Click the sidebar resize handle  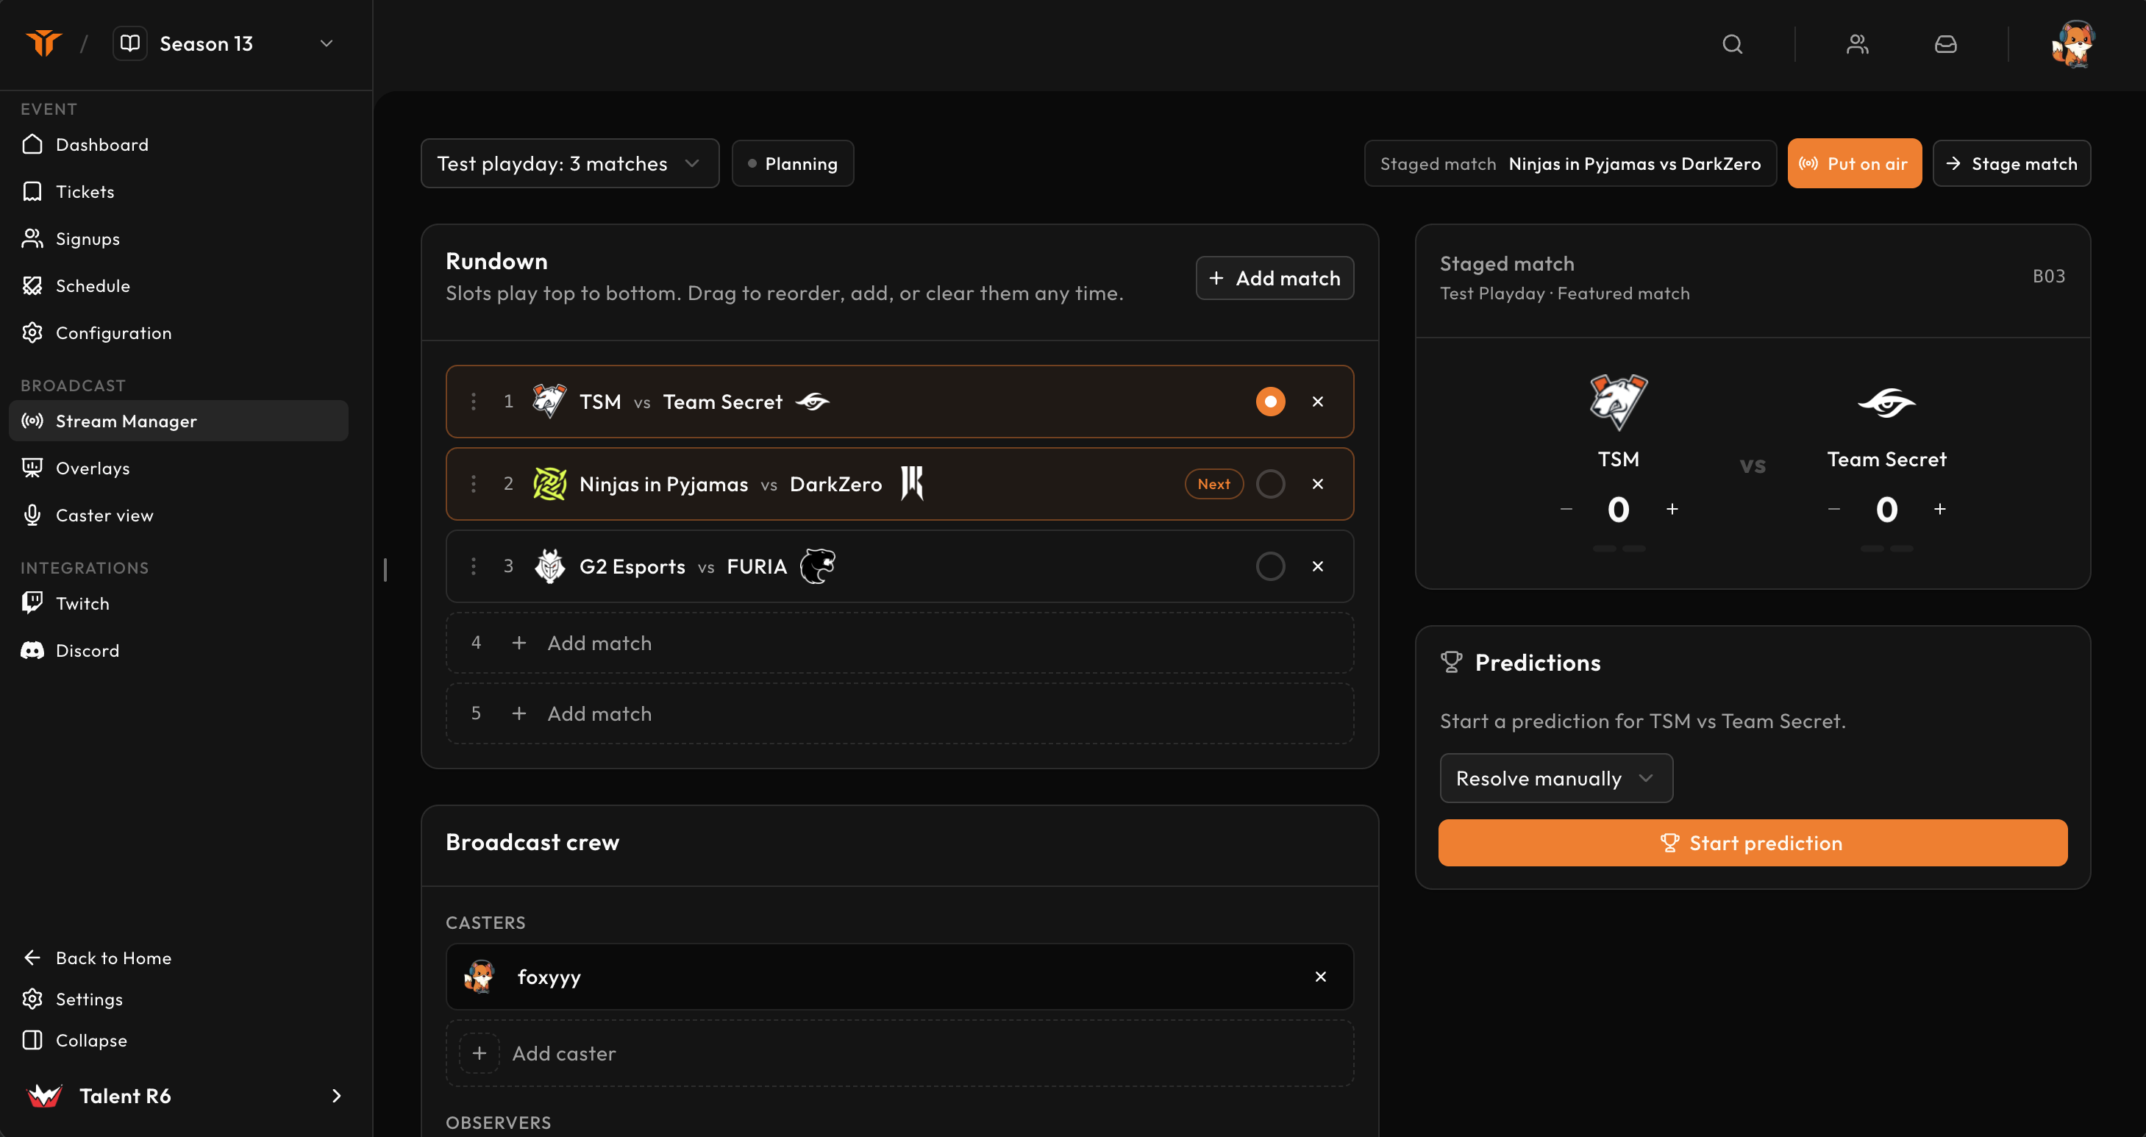point(385,570)
